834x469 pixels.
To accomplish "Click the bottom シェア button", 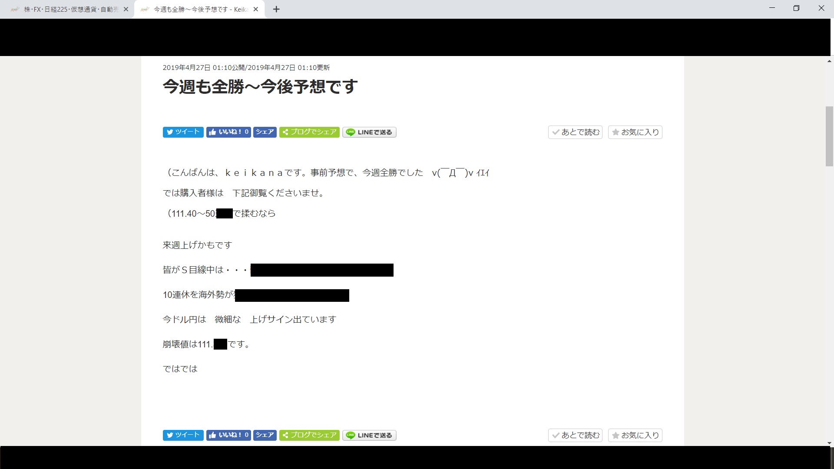I will point(265,435).
